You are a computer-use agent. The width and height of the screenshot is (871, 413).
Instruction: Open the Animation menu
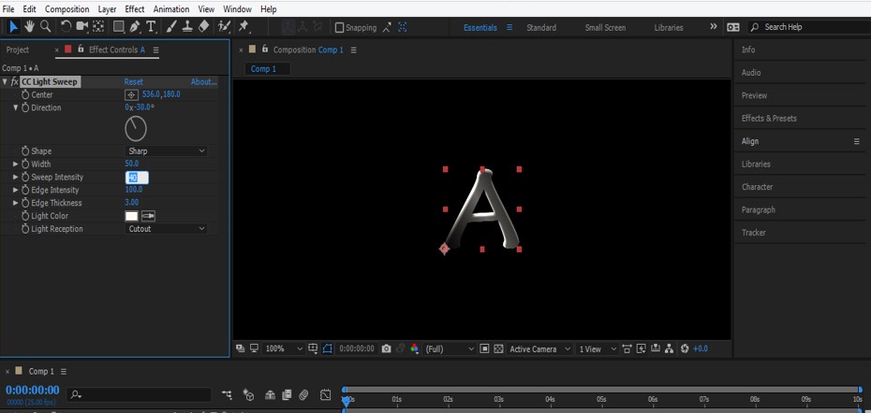coord(170,8)
